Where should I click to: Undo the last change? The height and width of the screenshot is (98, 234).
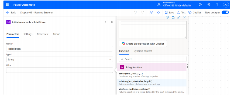(136, 13)
